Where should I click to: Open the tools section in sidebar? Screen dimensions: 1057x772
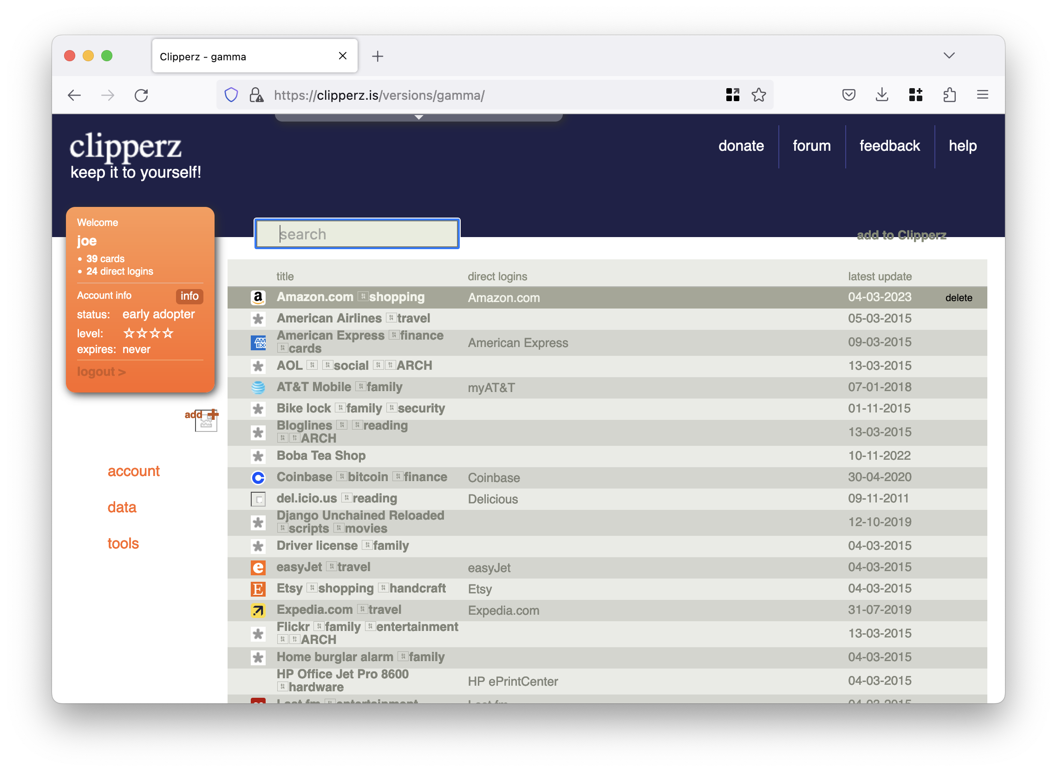point(123,543)
